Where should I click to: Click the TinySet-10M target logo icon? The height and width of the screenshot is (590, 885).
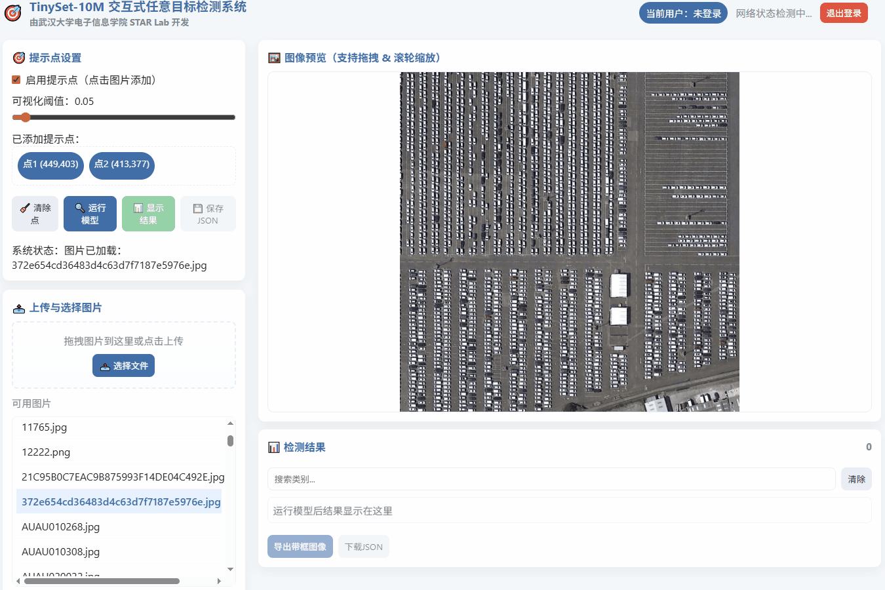pyautogui.click(x=14, y=12)
